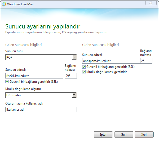Click the İleri button

click(144, 135)
